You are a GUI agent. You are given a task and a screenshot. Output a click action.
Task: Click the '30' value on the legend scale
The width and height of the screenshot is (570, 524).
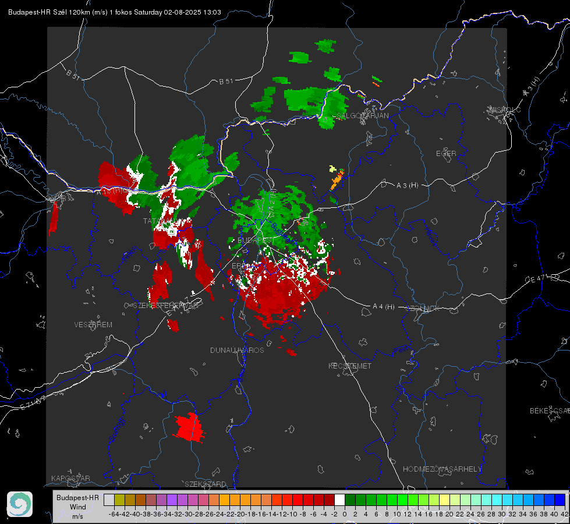point(502,514)
